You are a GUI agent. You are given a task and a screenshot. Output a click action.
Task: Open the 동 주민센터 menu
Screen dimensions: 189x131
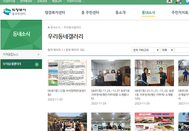tap(90, 13)
